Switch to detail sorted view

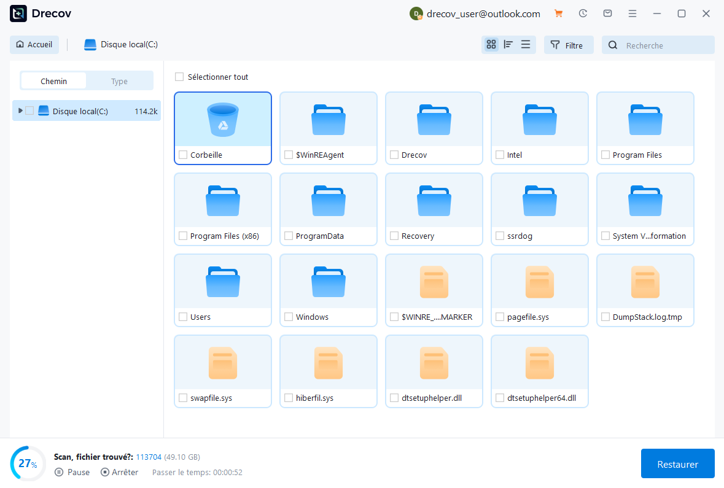[x=508, y=44]
